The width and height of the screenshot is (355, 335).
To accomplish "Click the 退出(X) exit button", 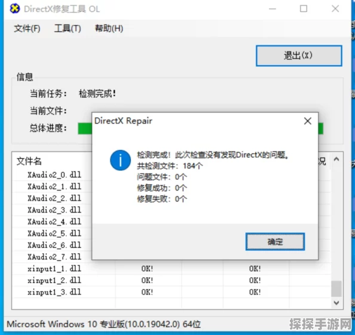I will [x=299, y=56].
